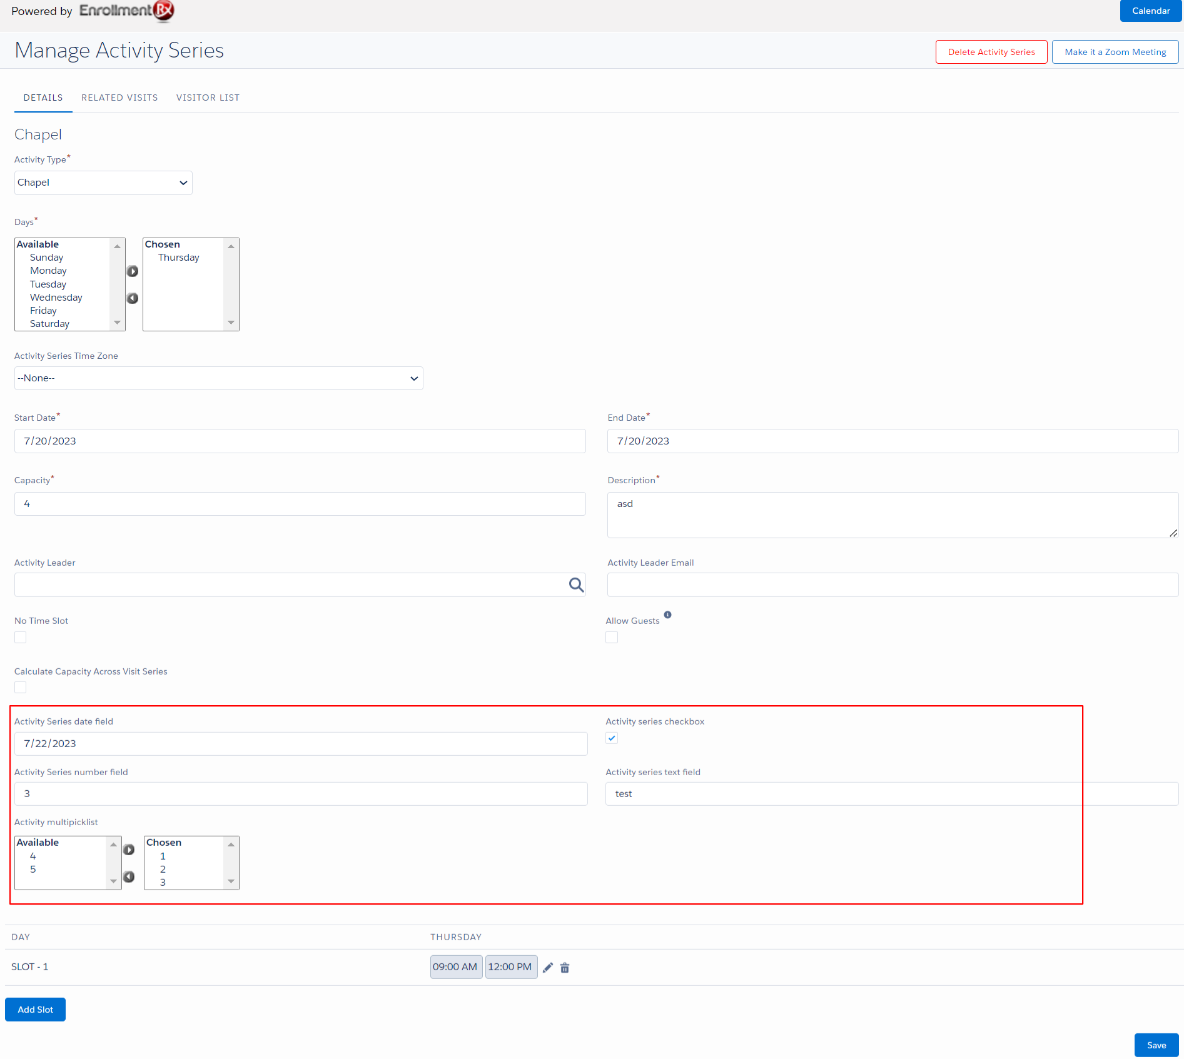Click the Delete Activity Series button

tap(991, 52)
